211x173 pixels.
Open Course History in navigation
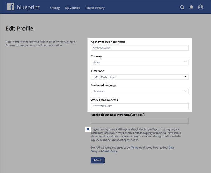(95, 8)
